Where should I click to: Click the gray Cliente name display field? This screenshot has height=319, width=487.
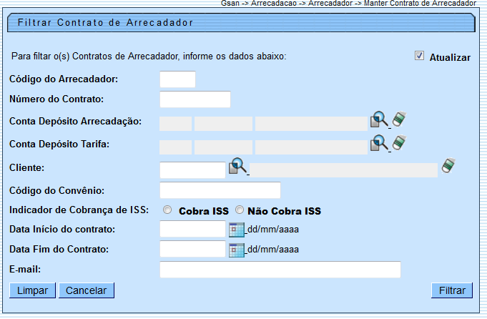343,170
